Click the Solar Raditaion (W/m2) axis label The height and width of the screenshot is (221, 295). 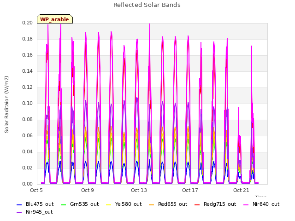click(x=6, y=105)
